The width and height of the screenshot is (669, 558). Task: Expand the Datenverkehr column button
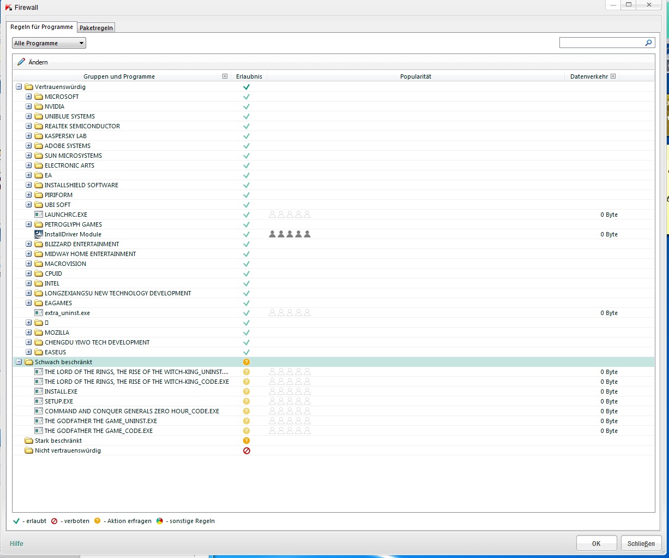(x=613, y=76)
